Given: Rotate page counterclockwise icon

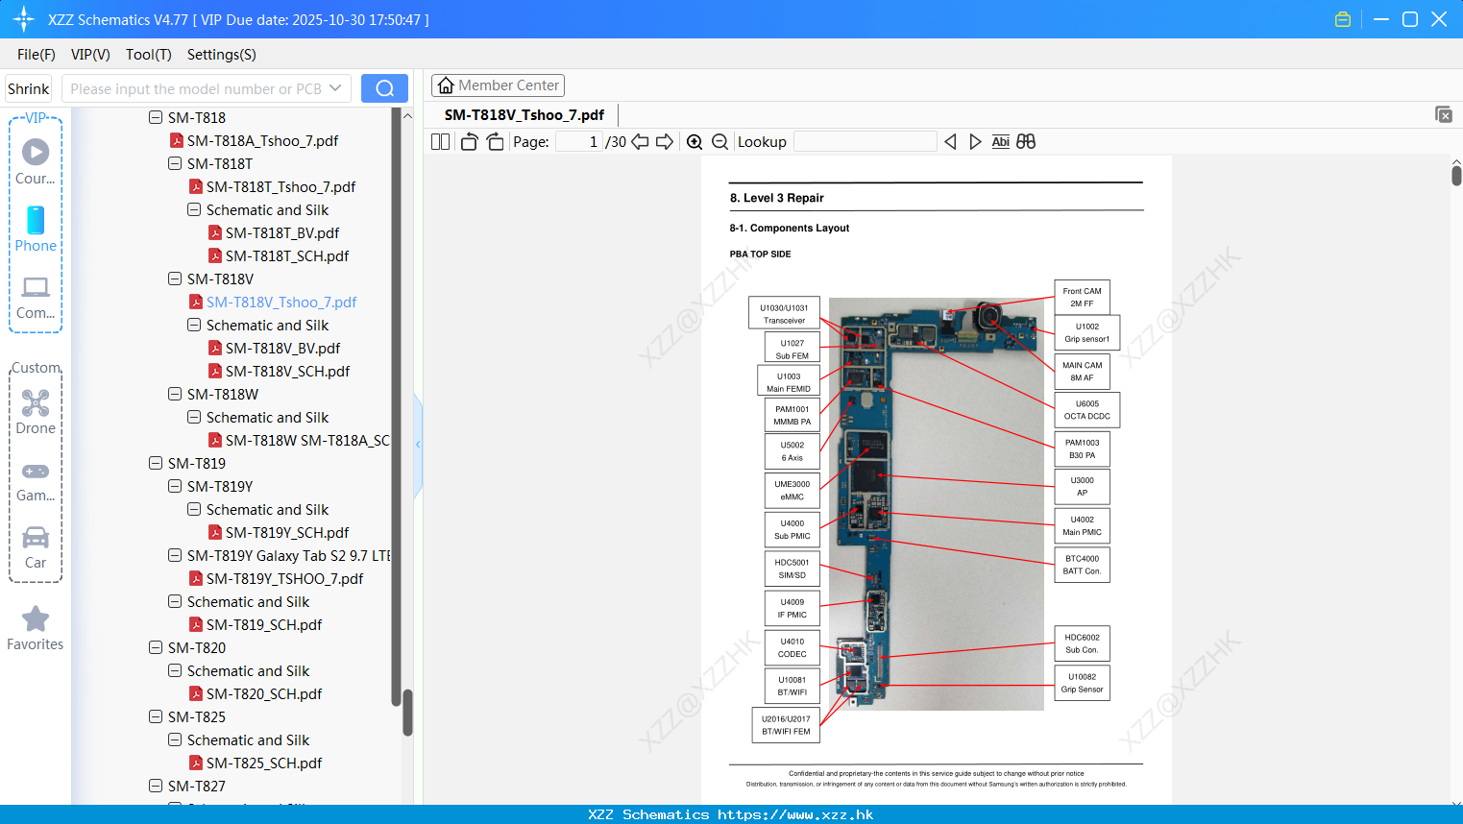Looking at the screenshot, I should pyautogui.click(x=469, y=142).
